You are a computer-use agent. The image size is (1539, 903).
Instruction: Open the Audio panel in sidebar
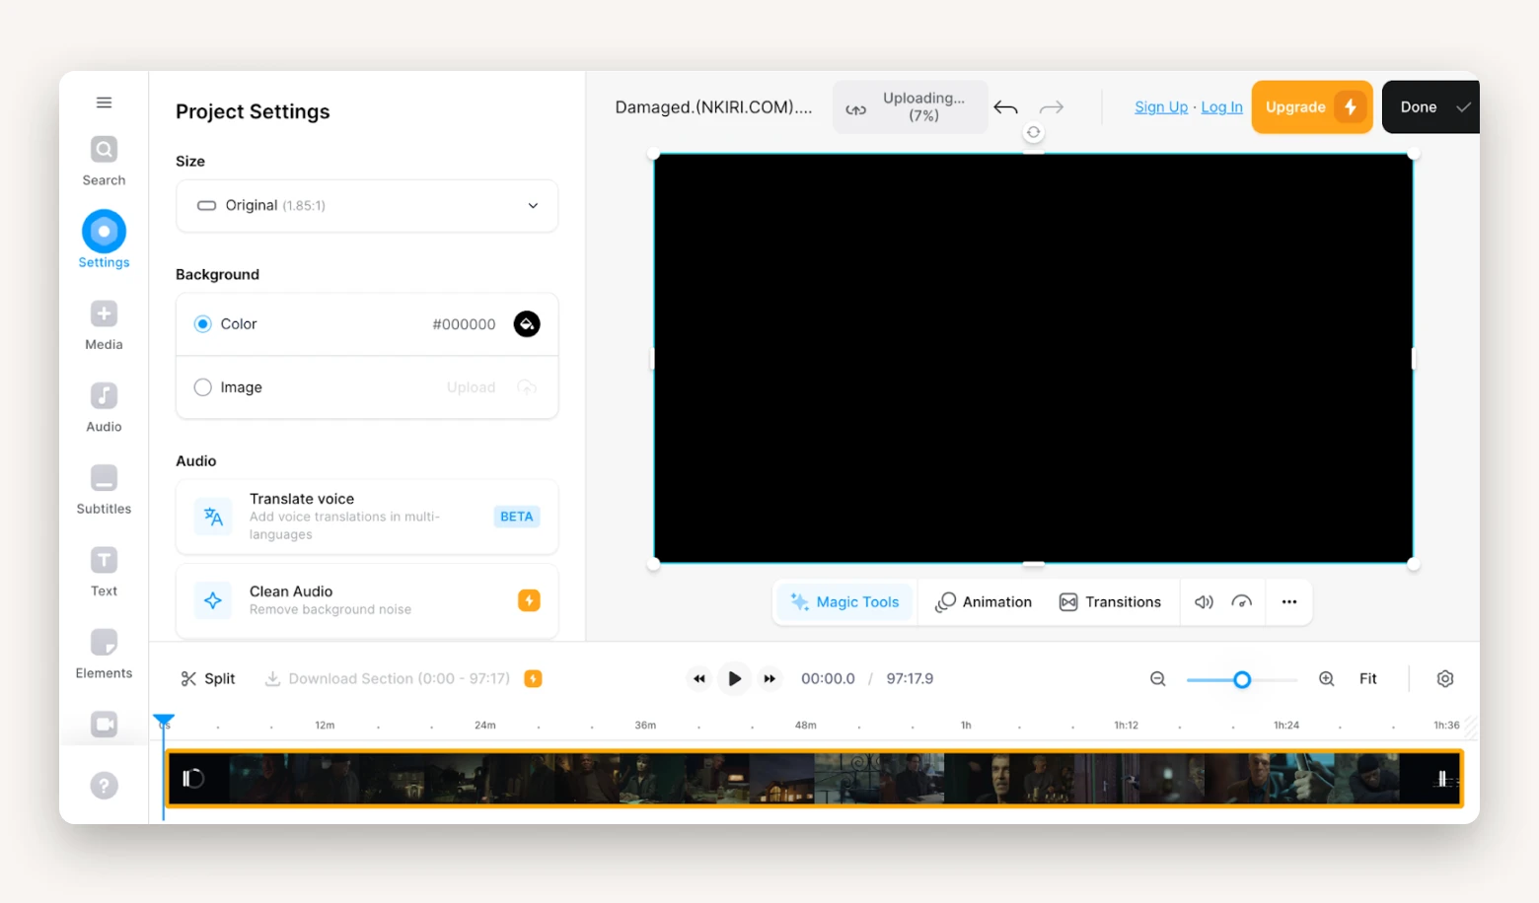pos(103,407)
